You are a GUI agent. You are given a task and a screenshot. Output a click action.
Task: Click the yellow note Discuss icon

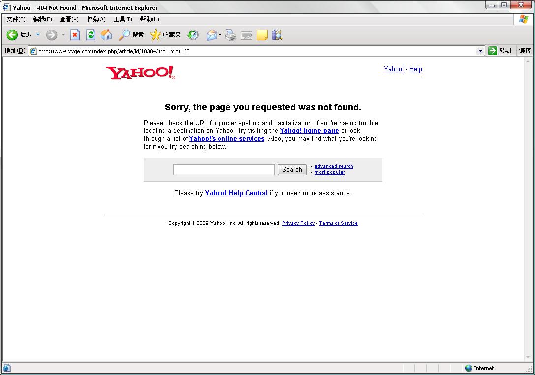(262, 35)
